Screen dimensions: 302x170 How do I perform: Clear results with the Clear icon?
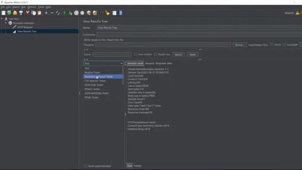(89, 13)
